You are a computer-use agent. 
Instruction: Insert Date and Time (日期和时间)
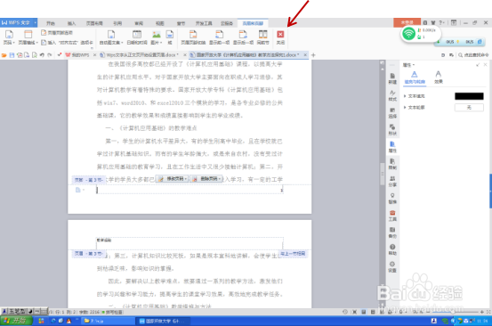(137, 37)
